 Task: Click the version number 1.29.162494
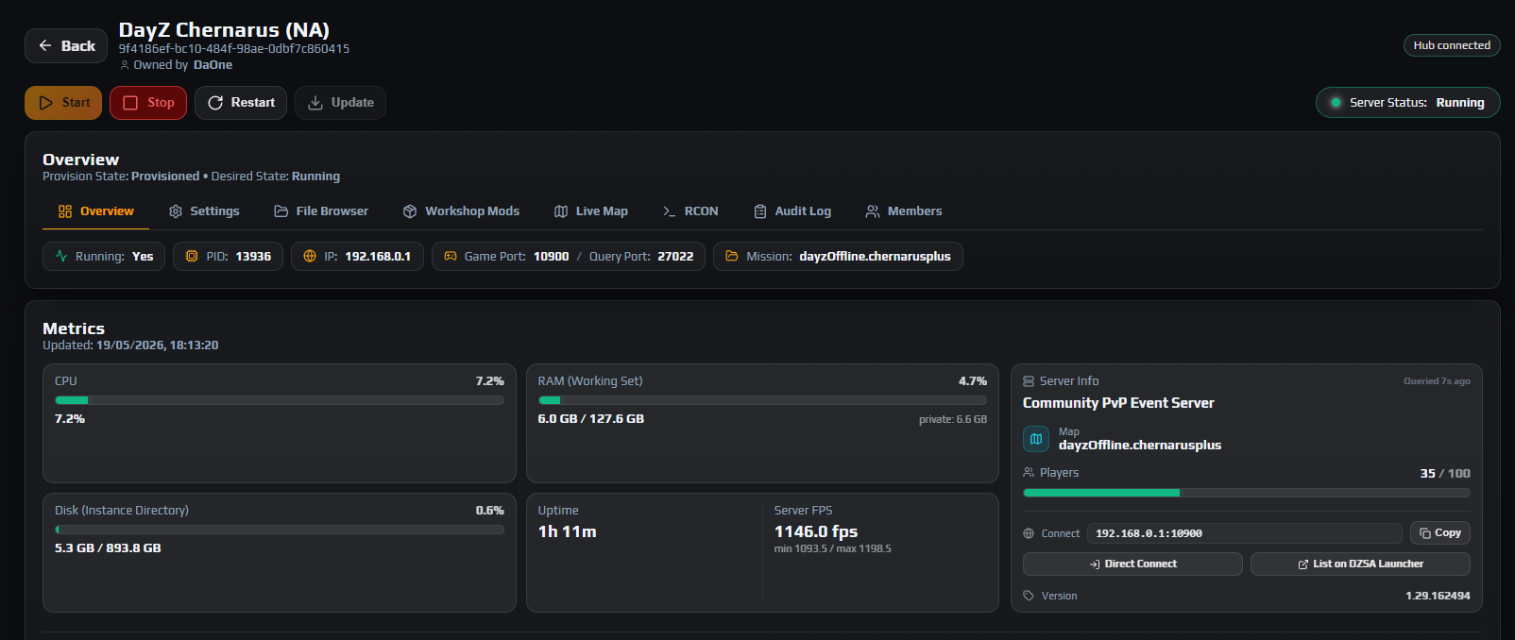pos(1438,596)
